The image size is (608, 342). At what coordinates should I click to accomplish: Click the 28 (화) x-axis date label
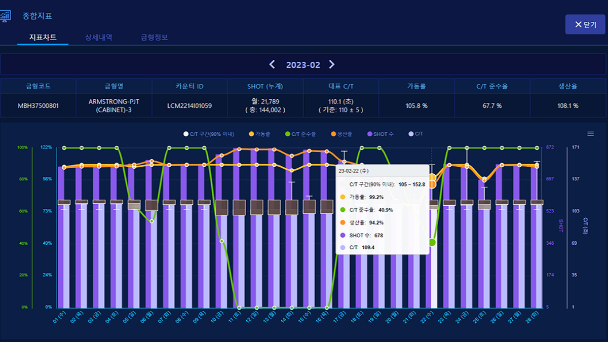534,318
